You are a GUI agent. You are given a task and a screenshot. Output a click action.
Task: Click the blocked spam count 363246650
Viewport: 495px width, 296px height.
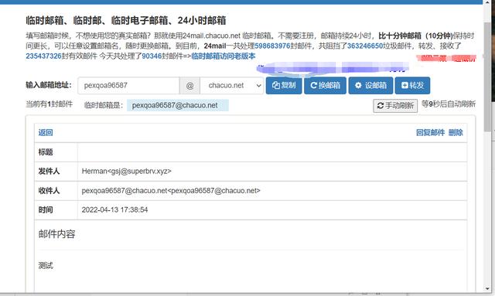[365, 46]
